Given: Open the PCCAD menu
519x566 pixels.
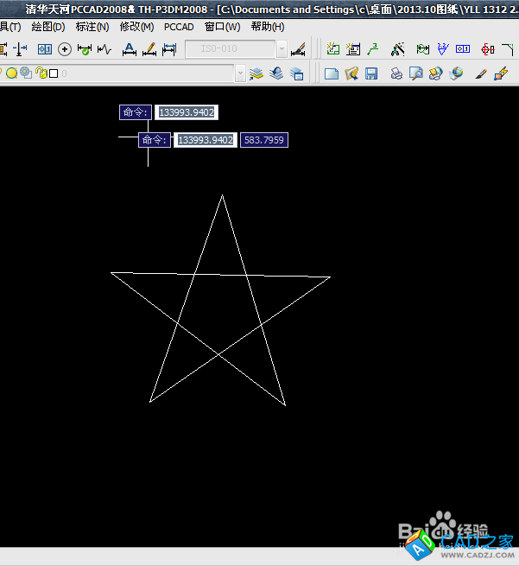Looking at the screenshot, I should coord(179,27).
